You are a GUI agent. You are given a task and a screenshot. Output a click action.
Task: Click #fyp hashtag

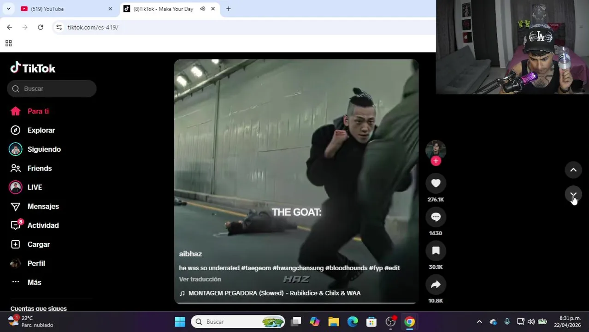pos(376,268)
